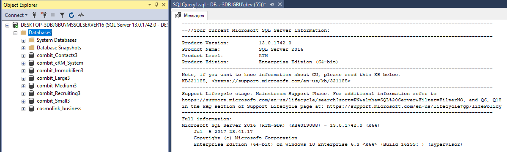Open Object Explorer window position dropdown arrow
This screenshot has width=507, height=152.
pyautogui.click(x=150, y=5)
